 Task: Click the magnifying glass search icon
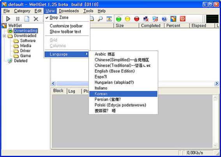coord(100,19)
